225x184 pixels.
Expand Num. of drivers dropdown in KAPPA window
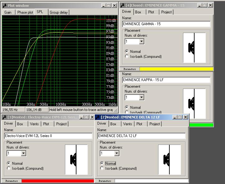(x=141, y=97)
